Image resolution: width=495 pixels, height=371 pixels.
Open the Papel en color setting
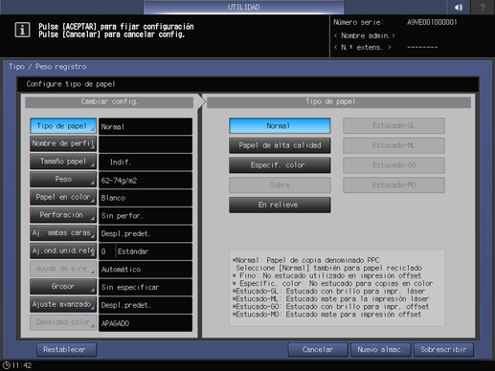point(63,197)
